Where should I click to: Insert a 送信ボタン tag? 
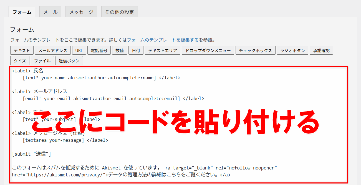pyautogui.click(x=69, y=61)
